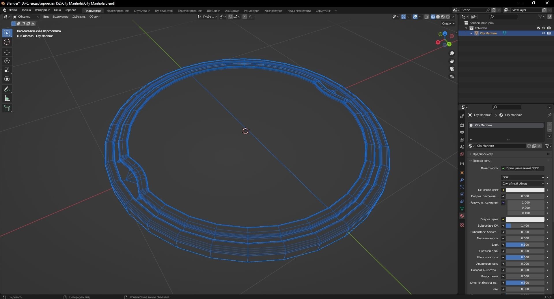
Task: Choose the Measure tool
Action: (7, 98)
